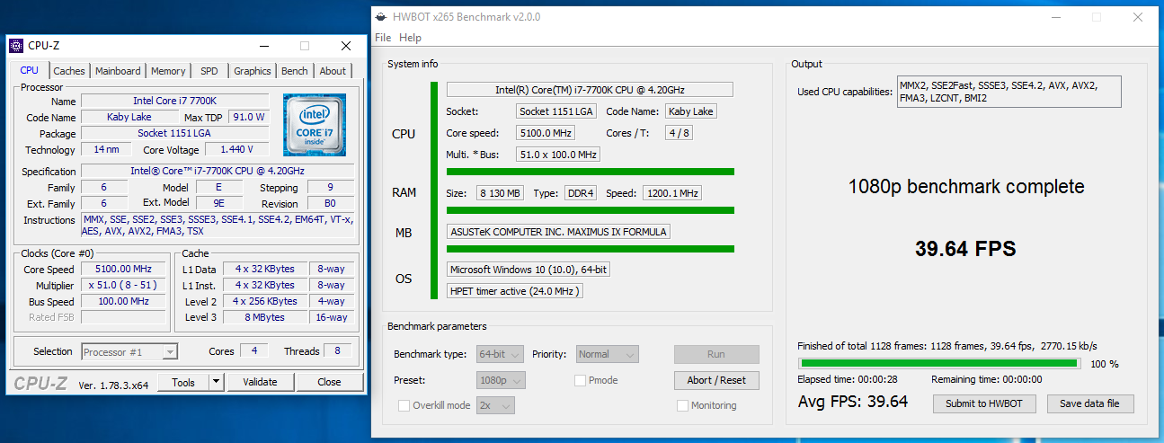Click the Core speed 5100.0 MHz field

click(x=546, y=133)
